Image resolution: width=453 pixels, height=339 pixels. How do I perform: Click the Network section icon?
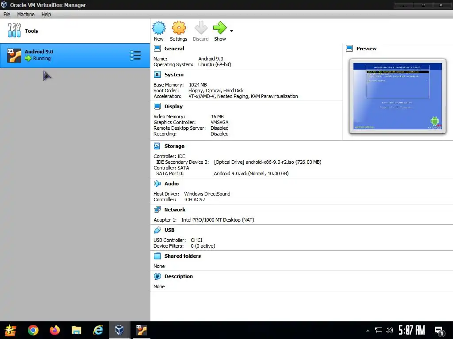[x=157, y=210]
